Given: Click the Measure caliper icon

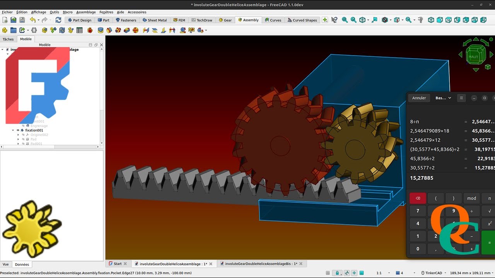Looking at the screenshot, I should coord(420,20).
